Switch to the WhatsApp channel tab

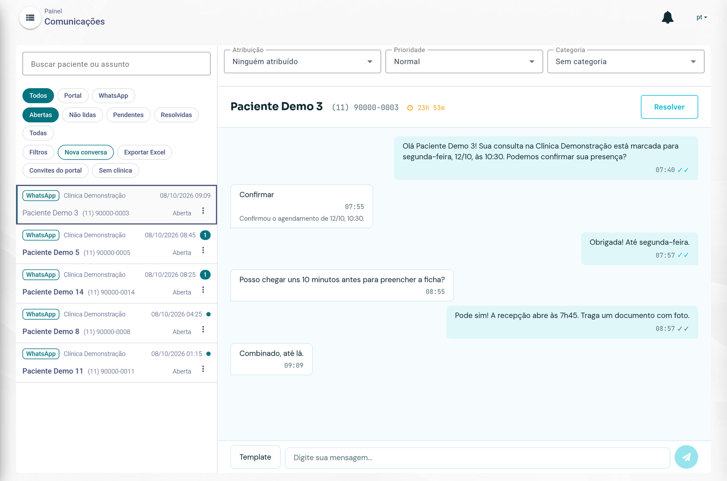[113, 96]
